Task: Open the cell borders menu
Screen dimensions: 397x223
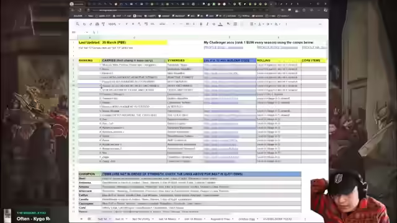Action: click(235, 24)
